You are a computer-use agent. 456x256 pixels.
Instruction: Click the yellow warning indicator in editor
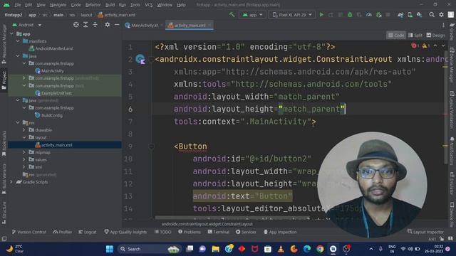pyautogui.click(x=426, y=46)
